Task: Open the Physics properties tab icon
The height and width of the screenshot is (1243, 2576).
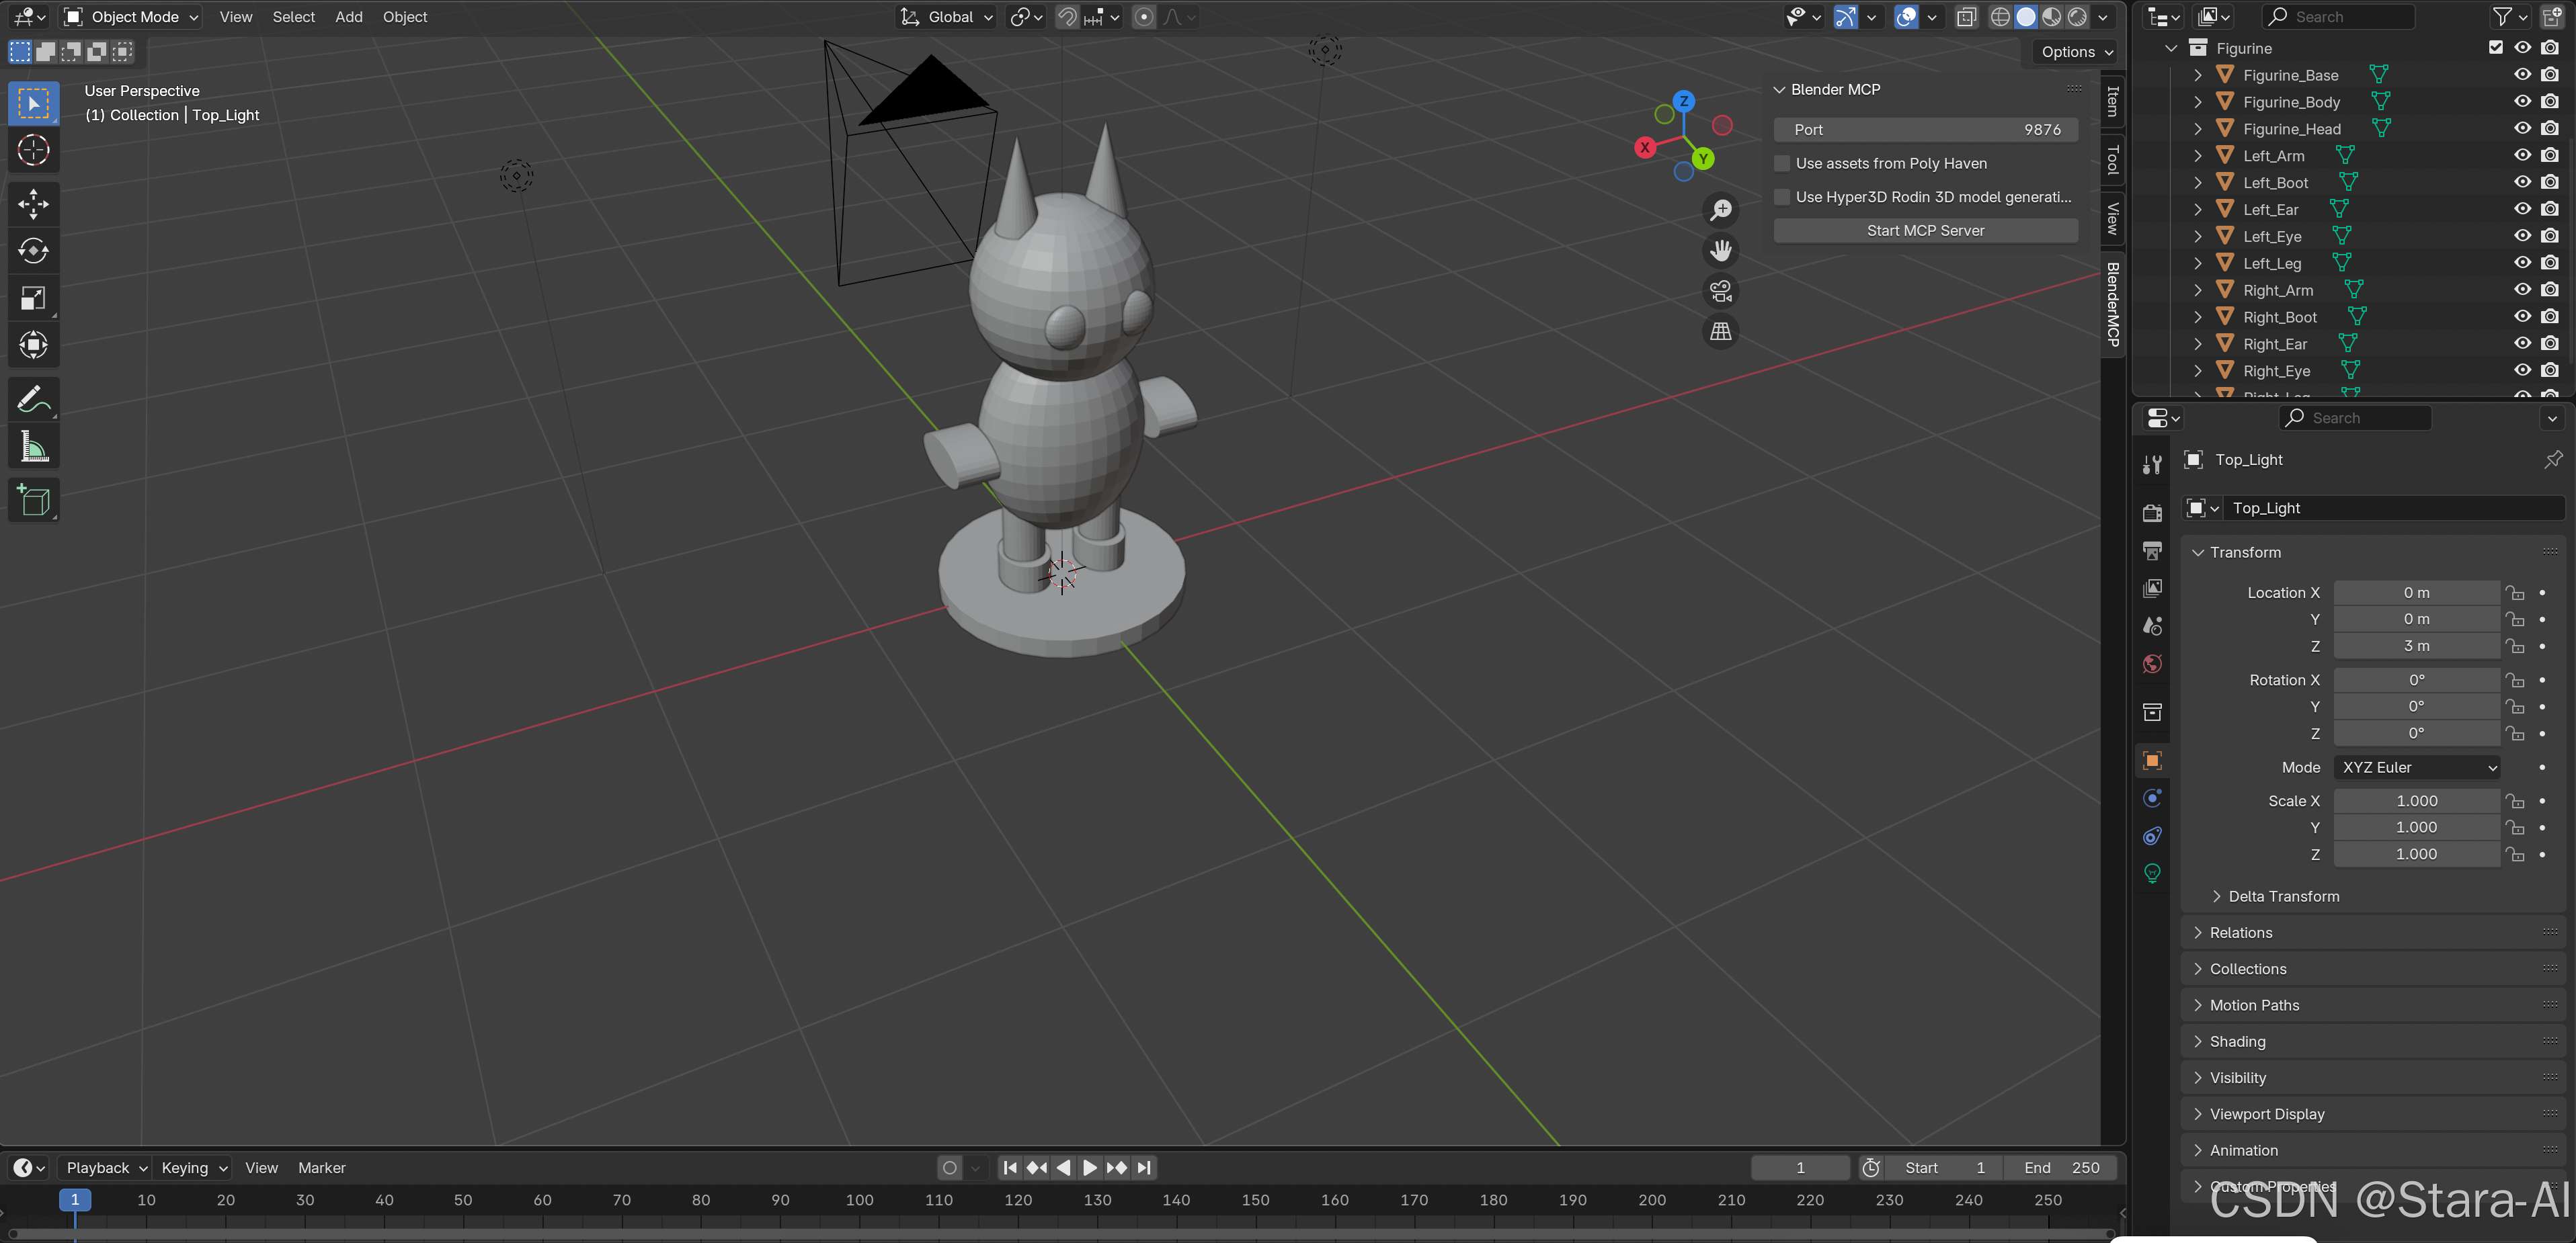Action: pos(2153,798)
